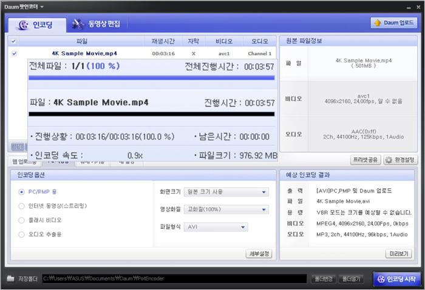The image size is (425, 290).
Task: Start encoding with 인코딩 시작 button
Action: pos(396,279)
